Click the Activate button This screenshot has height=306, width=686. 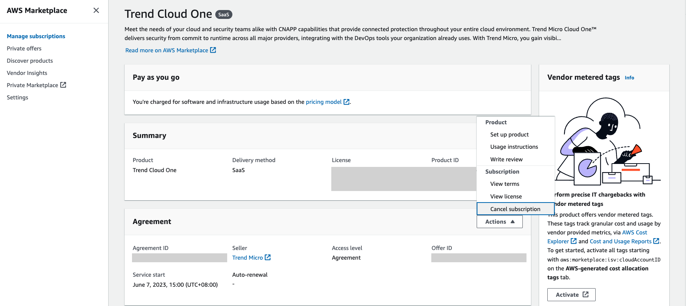click(571, 295)
